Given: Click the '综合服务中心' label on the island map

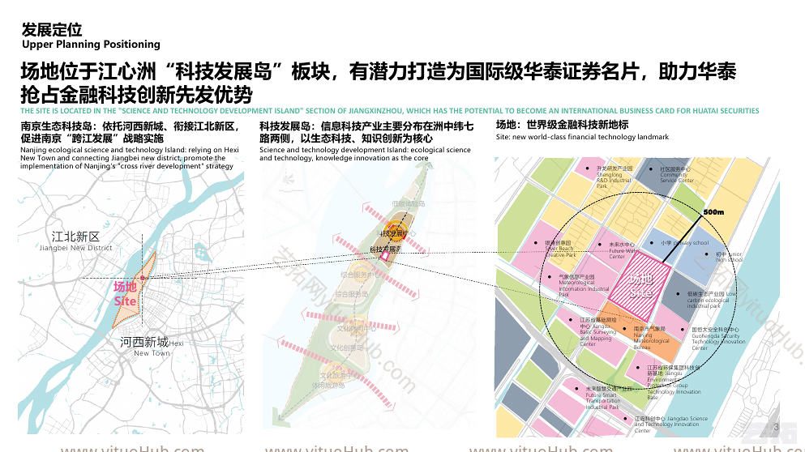Looking at the screenshot, I should tap(361, 275).
